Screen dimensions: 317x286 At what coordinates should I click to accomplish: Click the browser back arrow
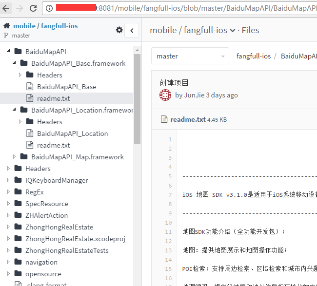(x=6, y=8)
